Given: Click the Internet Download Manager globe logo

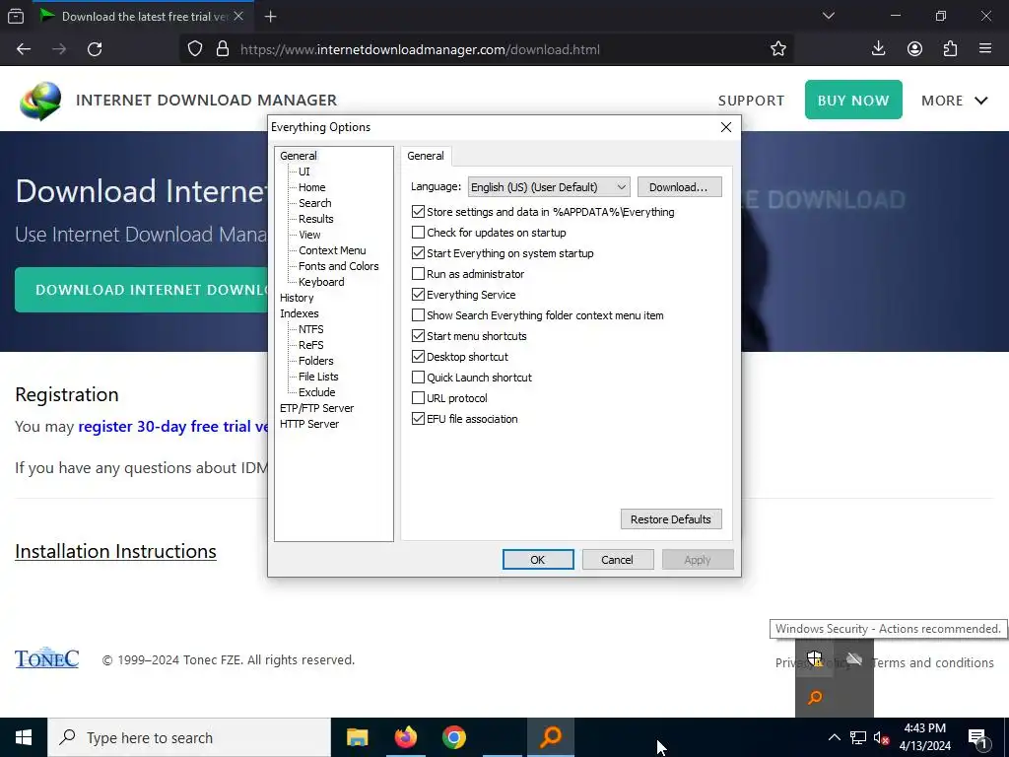Looking at the screenshot, I should [x=40, y=101].
